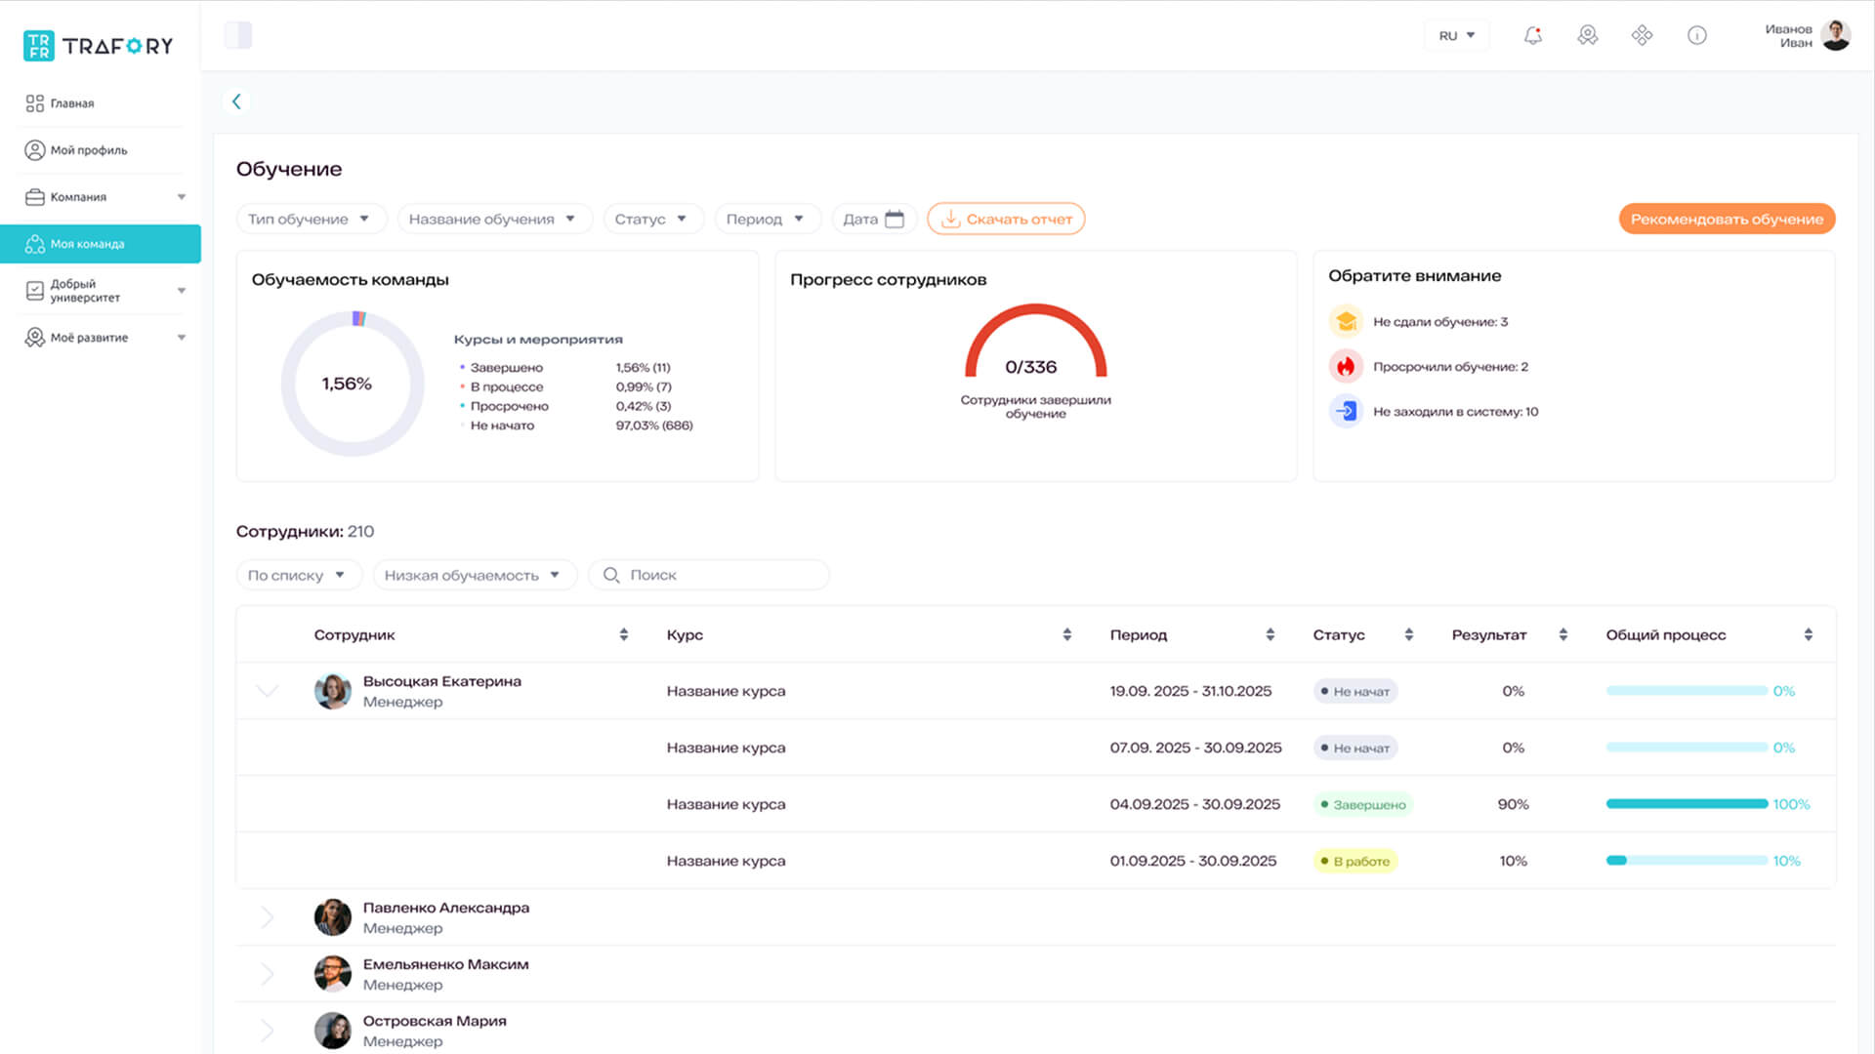Screen dimensions: 1875x1054
Task: Click Рекомендовать обучение button
Action: (1726, 220)
